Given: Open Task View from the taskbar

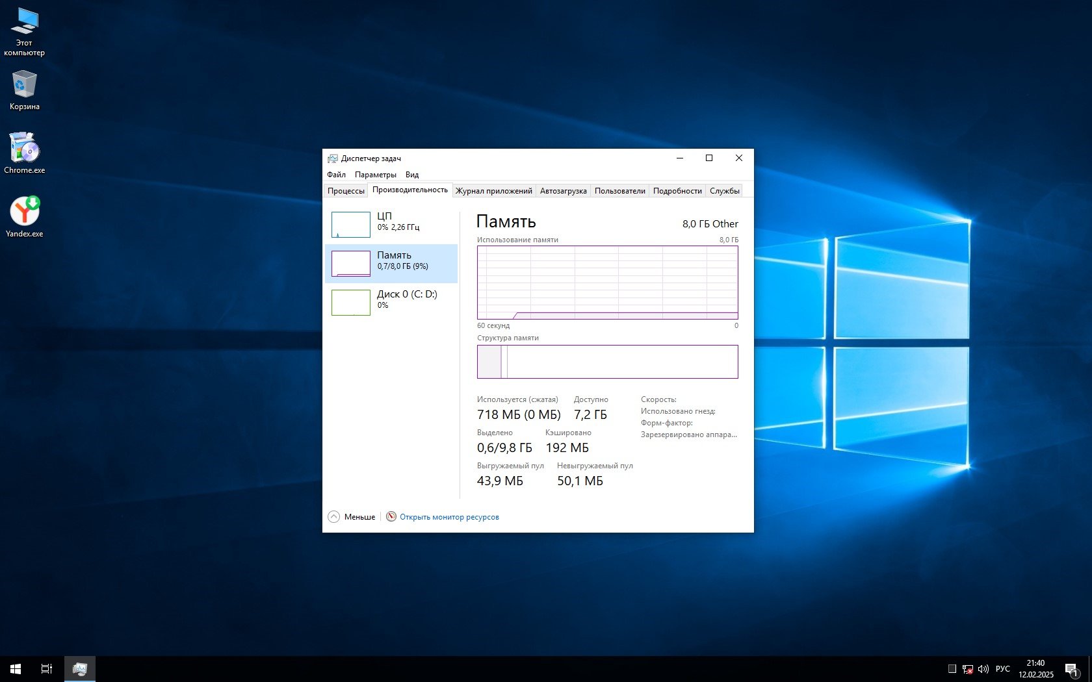Looking at the screenshot, I should (47, 668).
